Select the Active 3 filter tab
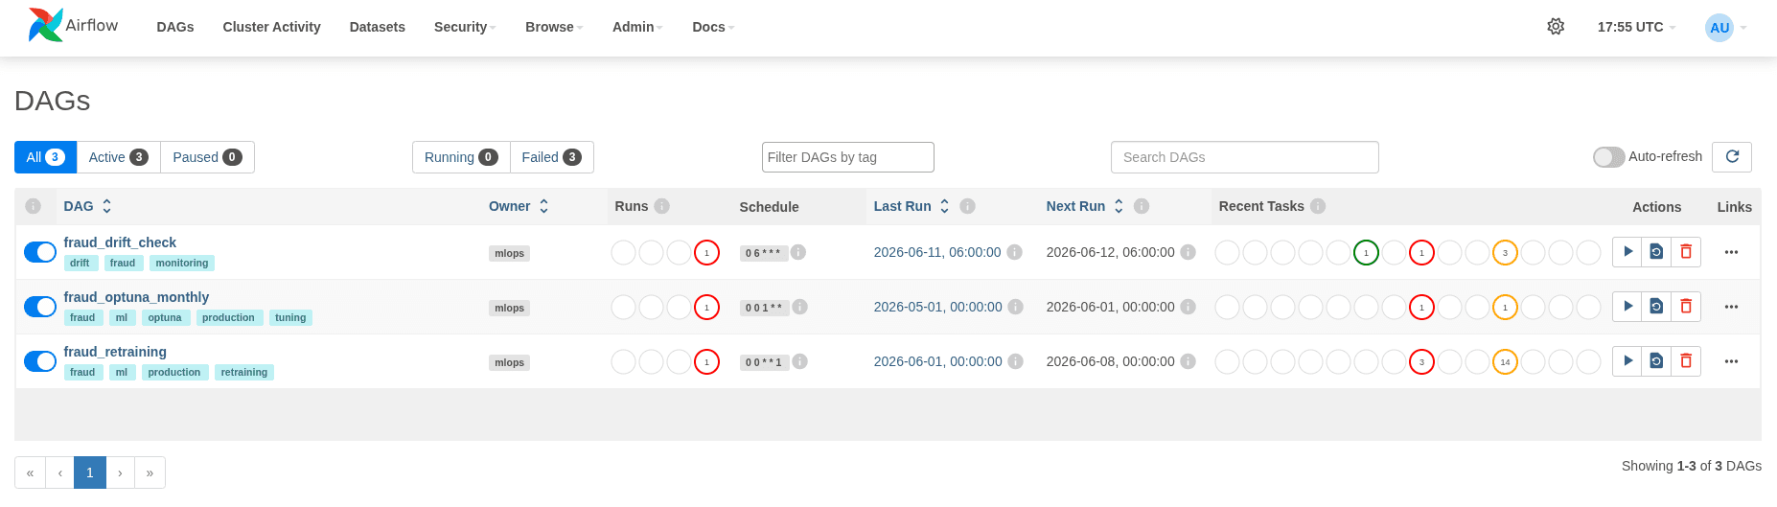This screenshot has height=507, width=1777. tap(118, 157)
